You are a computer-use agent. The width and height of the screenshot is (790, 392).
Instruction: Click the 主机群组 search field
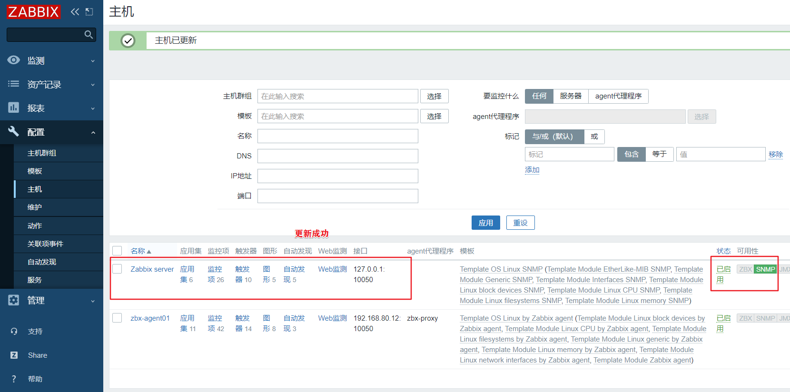[x=338, y=96]
